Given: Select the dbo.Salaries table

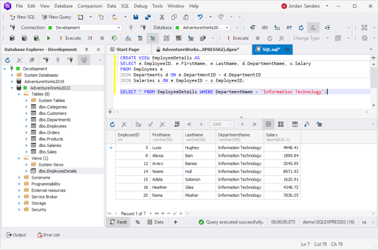Looking at the screenshot, I should (x=50, y=145).
